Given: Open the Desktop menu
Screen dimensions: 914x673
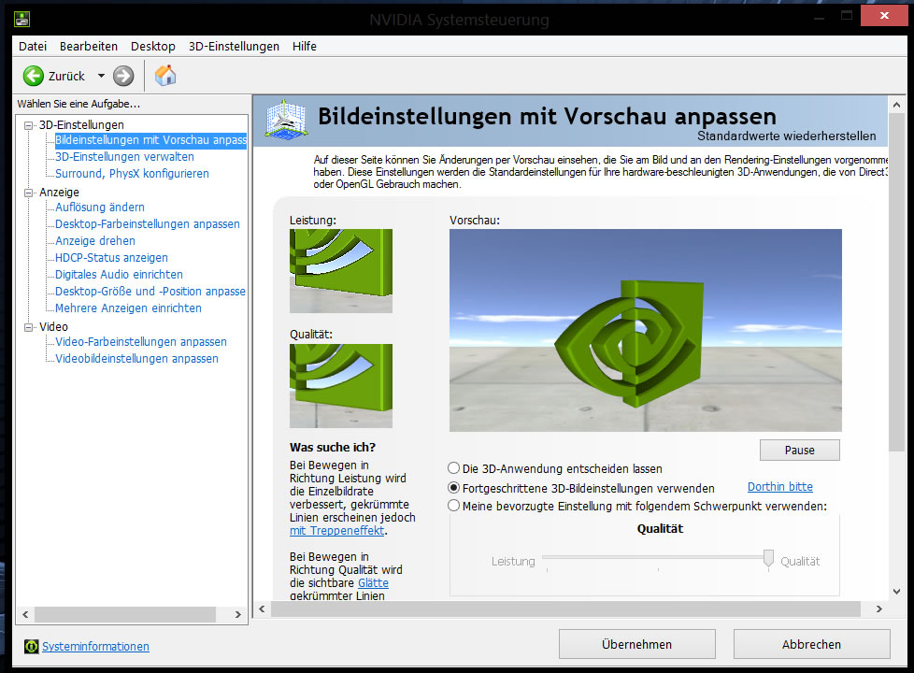Looking at the screenshot, I should [152, 46].
